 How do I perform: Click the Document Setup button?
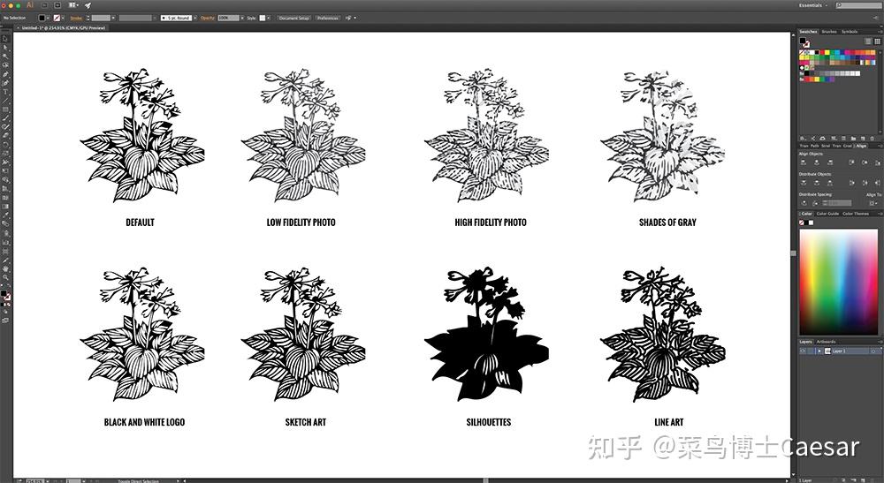[x=294, y=18]
